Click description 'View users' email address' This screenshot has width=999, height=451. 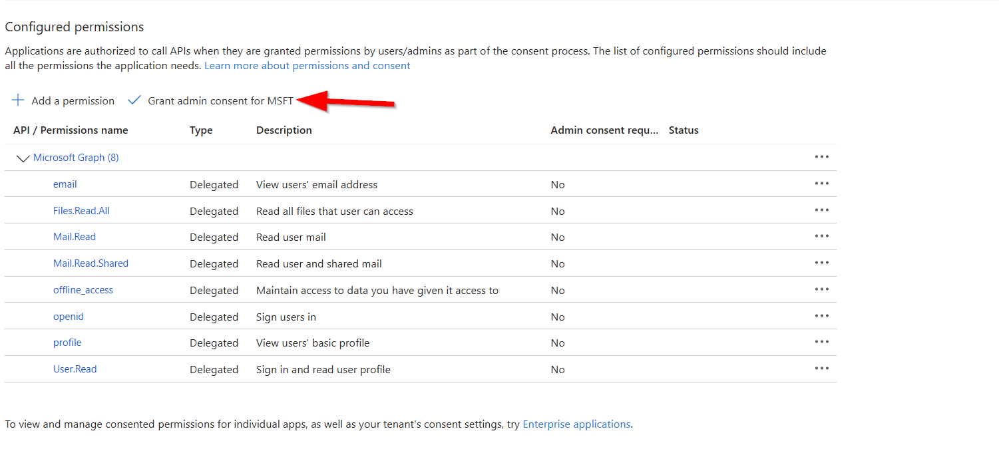[x=317, y=184]
